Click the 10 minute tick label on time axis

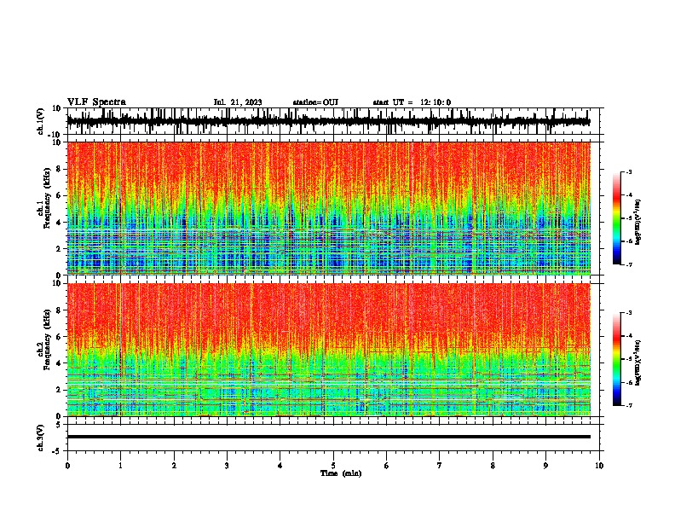point(599,466)
